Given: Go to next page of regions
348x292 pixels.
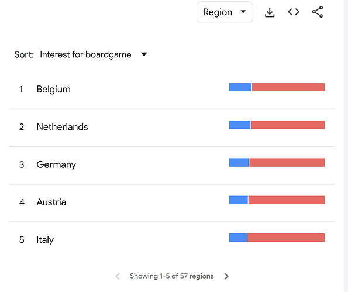Looking at the screenshot, I should click(x=226, y=276).
